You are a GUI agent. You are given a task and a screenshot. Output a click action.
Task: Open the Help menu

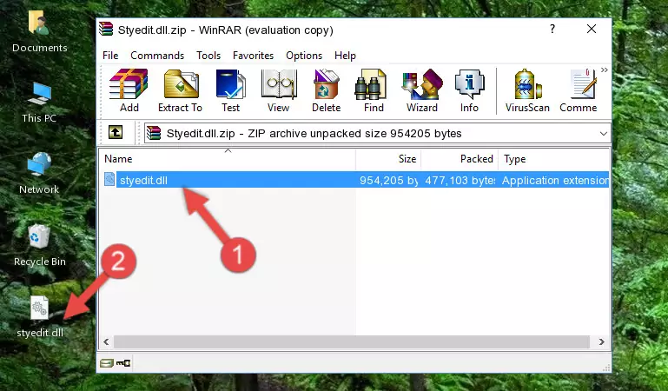click(345, 56)
